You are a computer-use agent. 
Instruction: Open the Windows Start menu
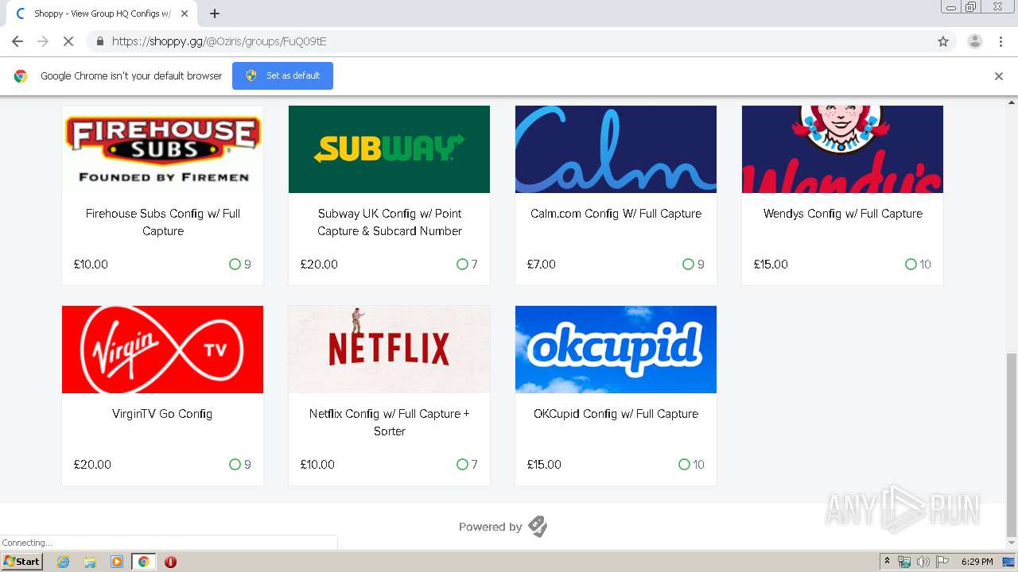pyautogui.click(x=22, y=561)
